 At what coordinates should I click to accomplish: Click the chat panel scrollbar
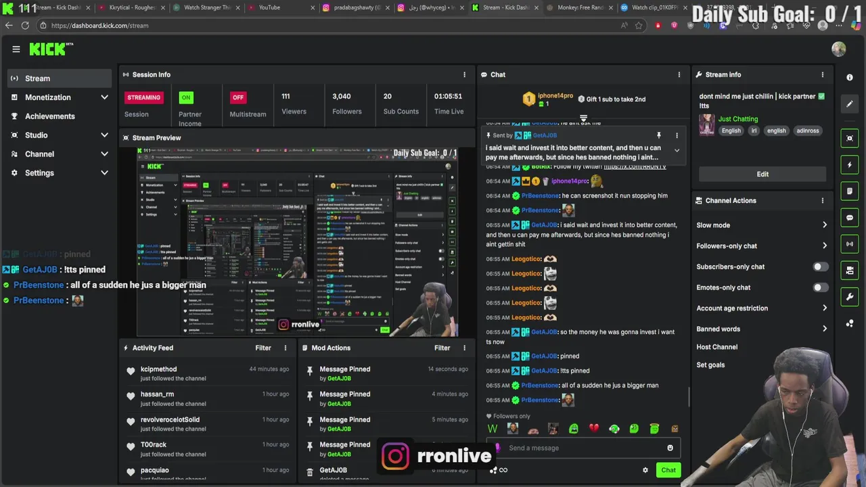click(x=688, y=398)
